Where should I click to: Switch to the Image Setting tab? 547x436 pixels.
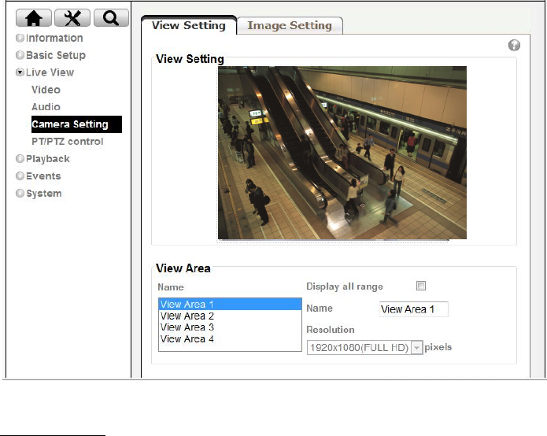click(x=290, y=25)
